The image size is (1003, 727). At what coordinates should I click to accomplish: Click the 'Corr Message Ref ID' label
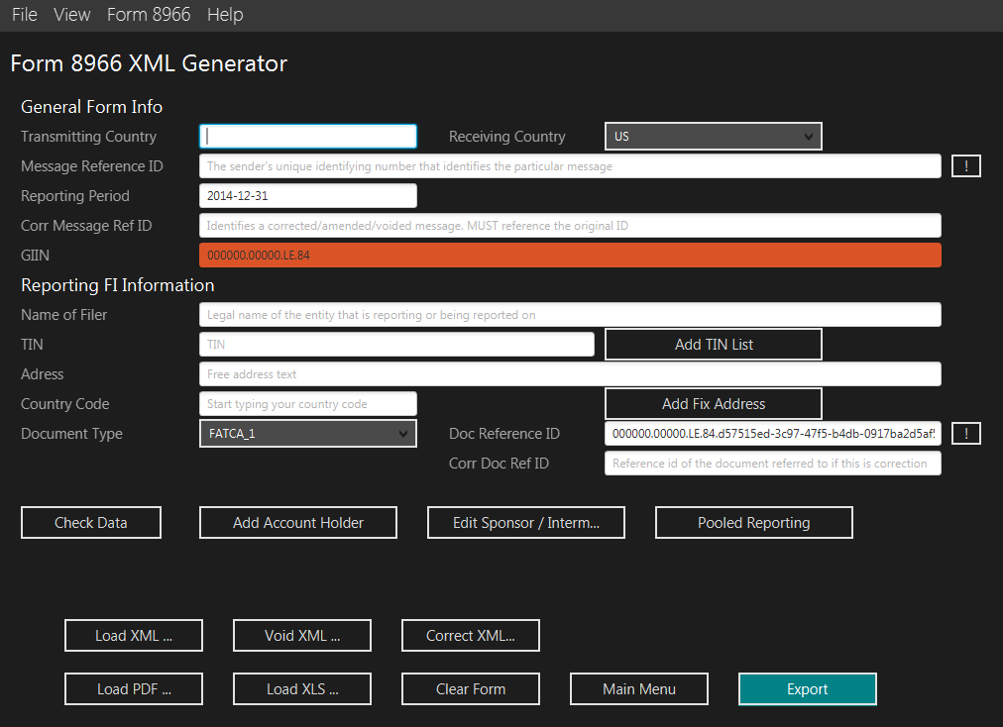coord(86,226)
